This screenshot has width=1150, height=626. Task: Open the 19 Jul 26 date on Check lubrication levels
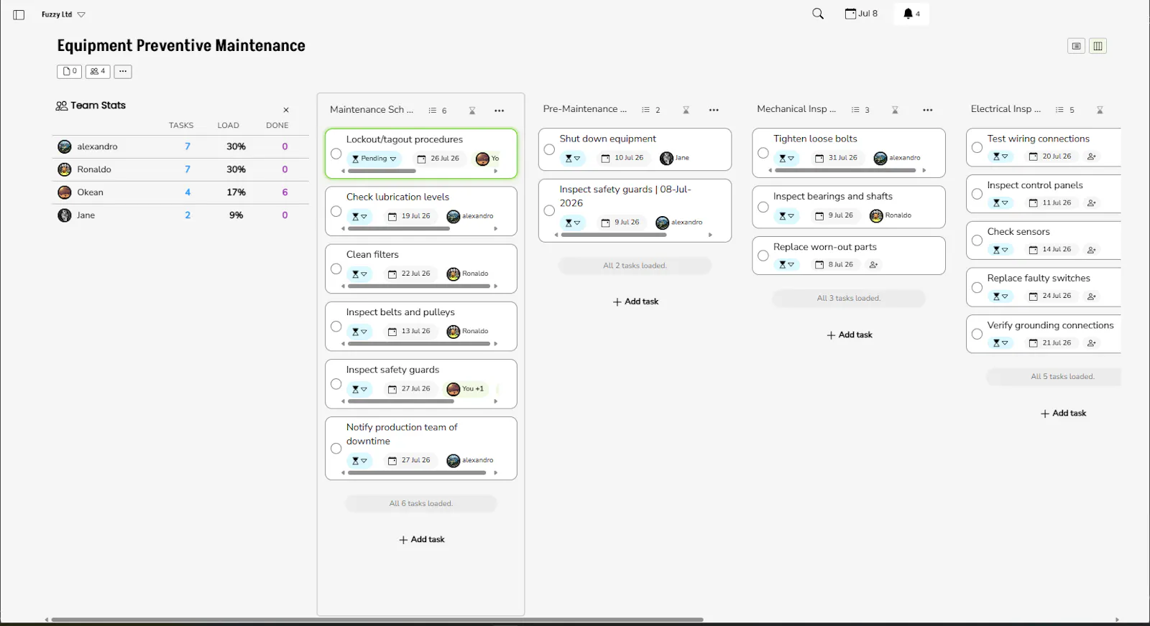click(x=410, y=216)
